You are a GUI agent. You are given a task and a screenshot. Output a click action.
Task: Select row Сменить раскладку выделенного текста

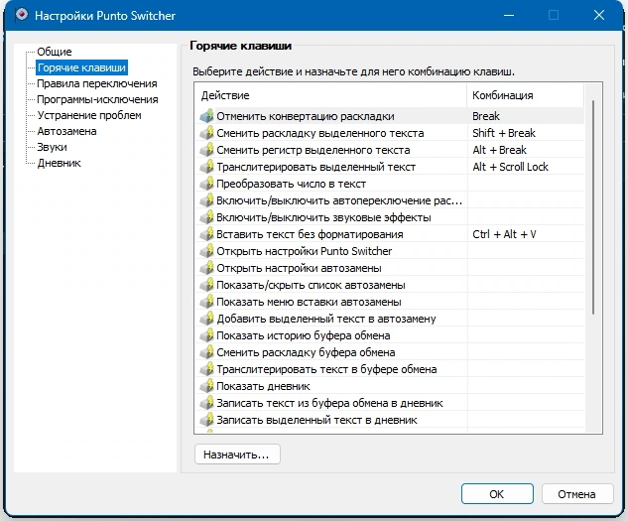point(389,133)
